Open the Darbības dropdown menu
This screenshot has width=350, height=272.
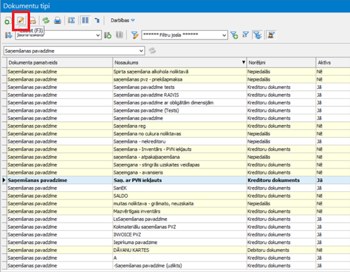pos(122,21)
